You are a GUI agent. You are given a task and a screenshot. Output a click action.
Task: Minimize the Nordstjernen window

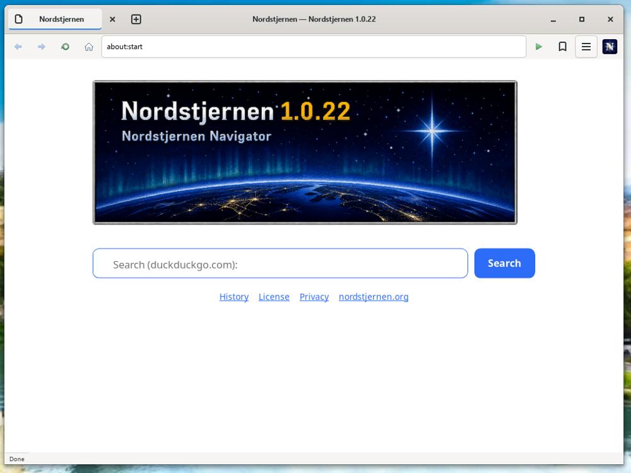(553, 20)
